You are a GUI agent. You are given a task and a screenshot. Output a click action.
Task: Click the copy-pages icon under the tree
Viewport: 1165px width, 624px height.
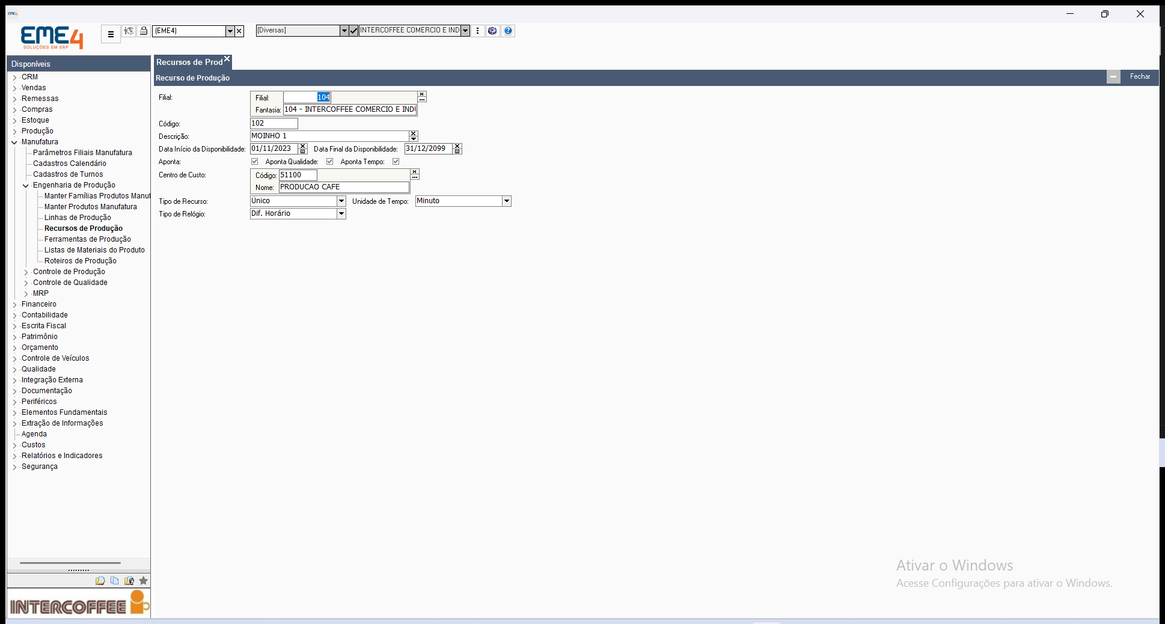click(114, 581)
